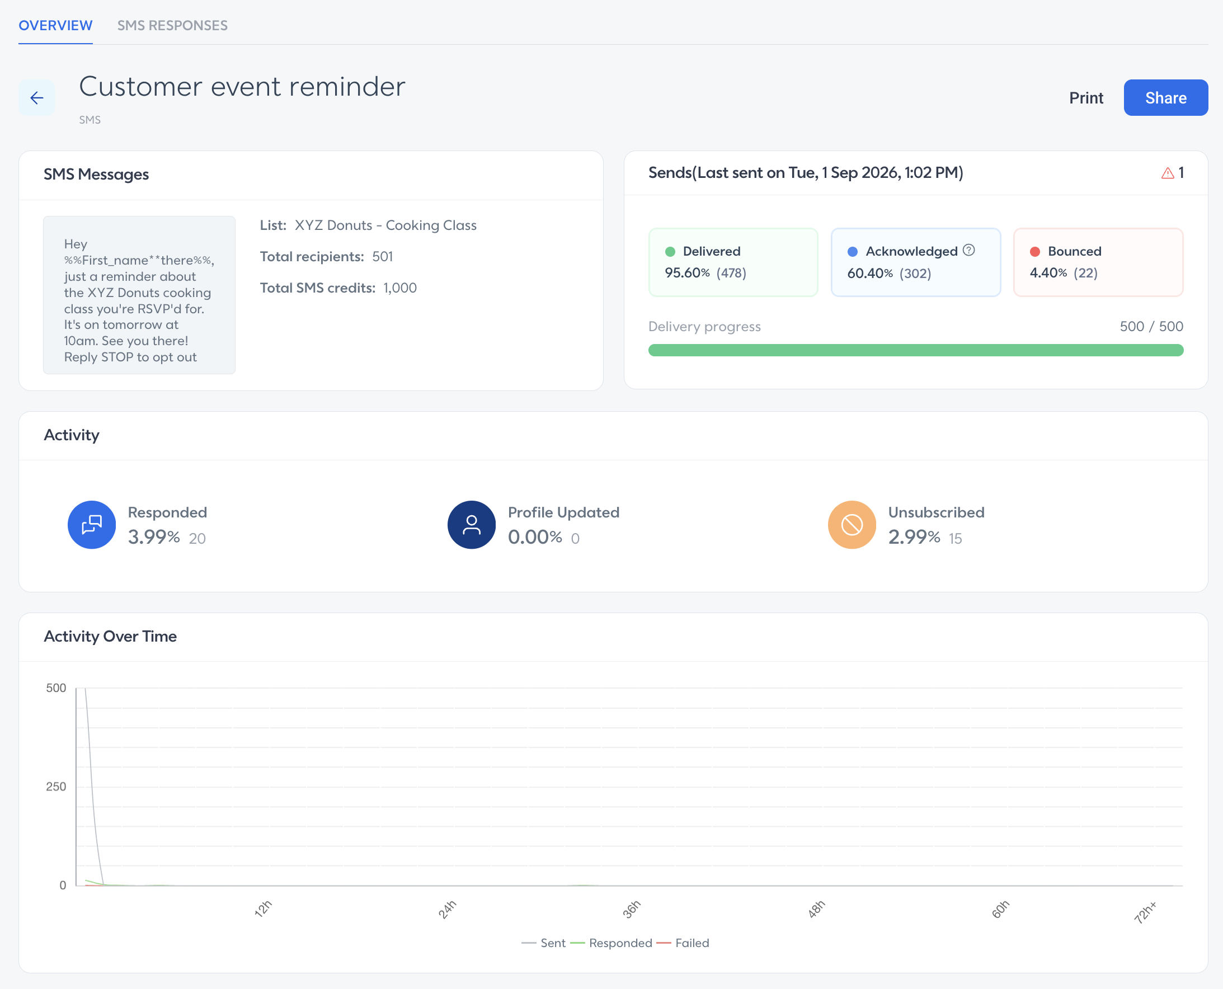Open the SMS Responses tab
Screen dimensions: 1223x989
click(173, 26)
